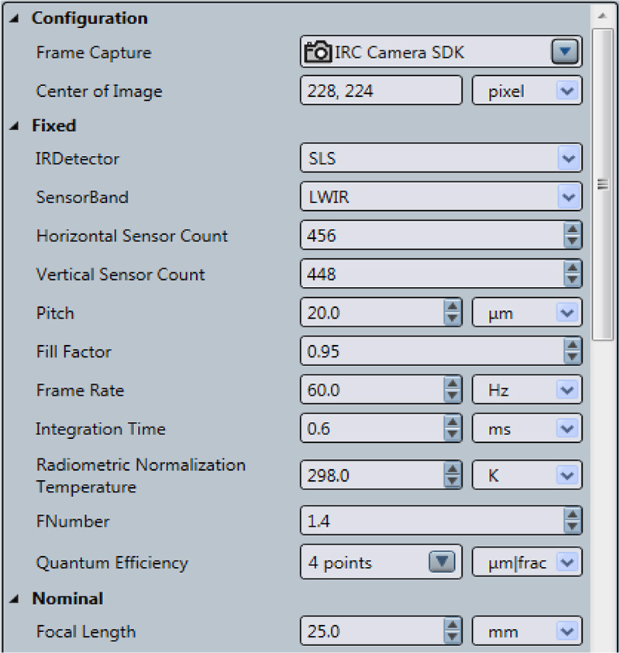The height and width of the screenshot is (653, 620).
Task: Decrease the FNumber value with spinner
Action: tap(572, 527)
